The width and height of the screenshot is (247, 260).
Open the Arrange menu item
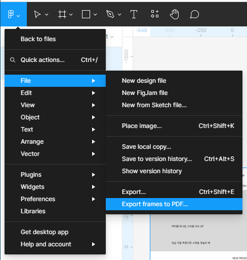point(55,142)
